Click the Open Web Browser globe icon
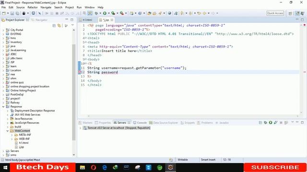 169,13
